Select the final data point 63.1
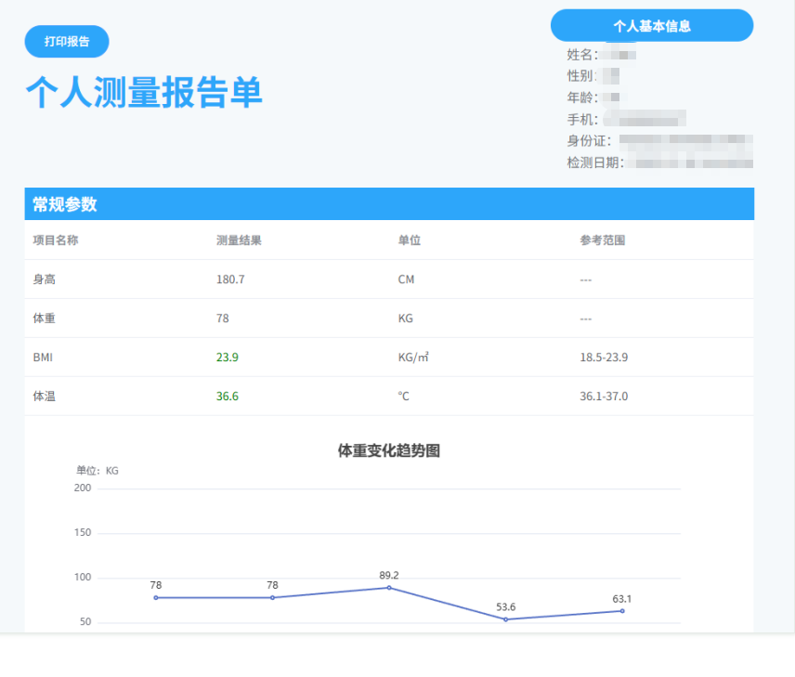The image size is (795, 677). click(x=620, y=609)
